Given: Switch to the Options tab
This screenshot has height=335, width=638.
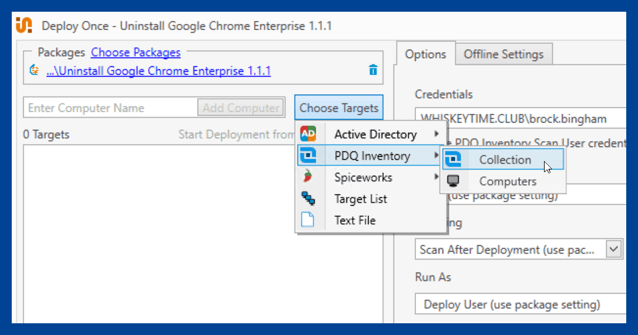Looking at the screenshot, I should point(425,54).
